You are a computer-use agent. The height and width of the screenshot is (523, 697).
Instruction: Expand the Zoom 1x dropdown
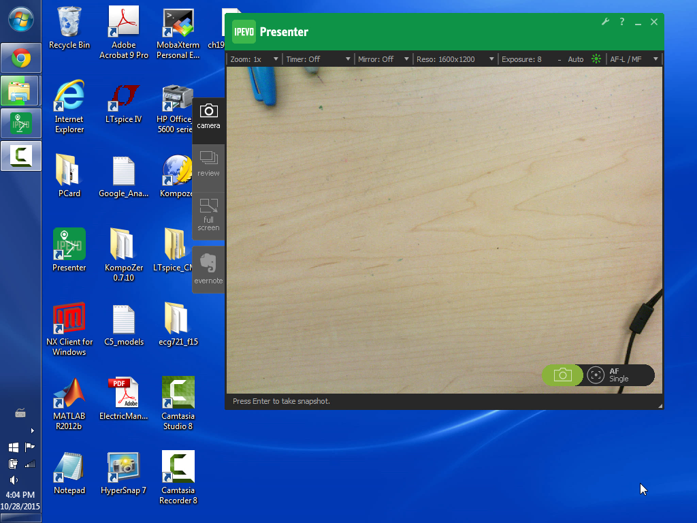(x=254, y=59)
